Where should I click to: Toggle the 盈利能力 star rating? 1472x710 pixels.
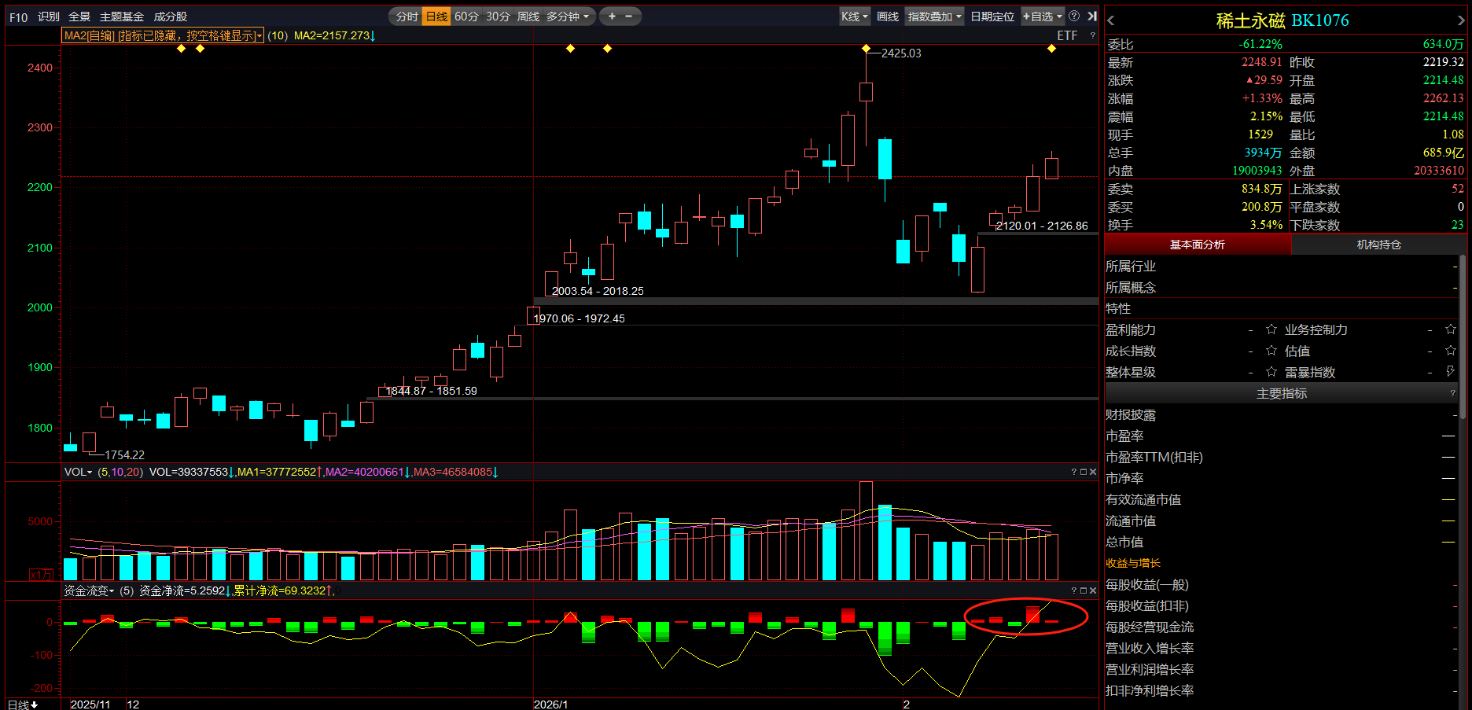pyautogui.click(x=1271, y=329)
